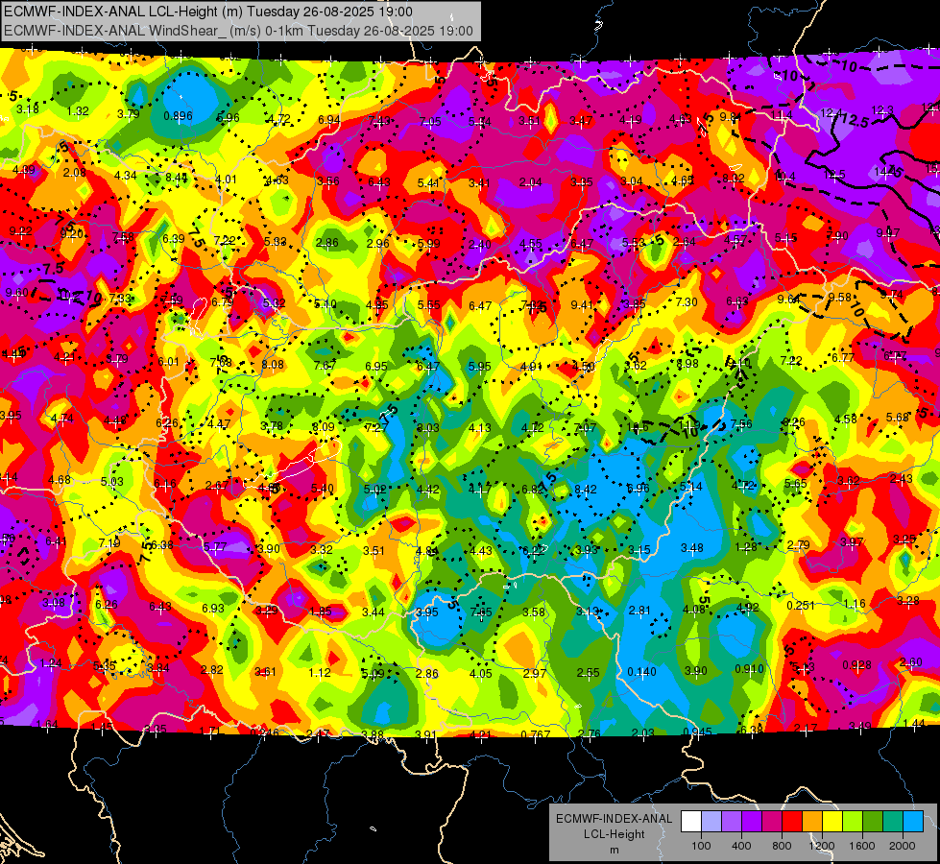The width and height of the screenshot is (940, 864).
Task: Click the WindShear 0-1km title line
Action: (238, 31)
